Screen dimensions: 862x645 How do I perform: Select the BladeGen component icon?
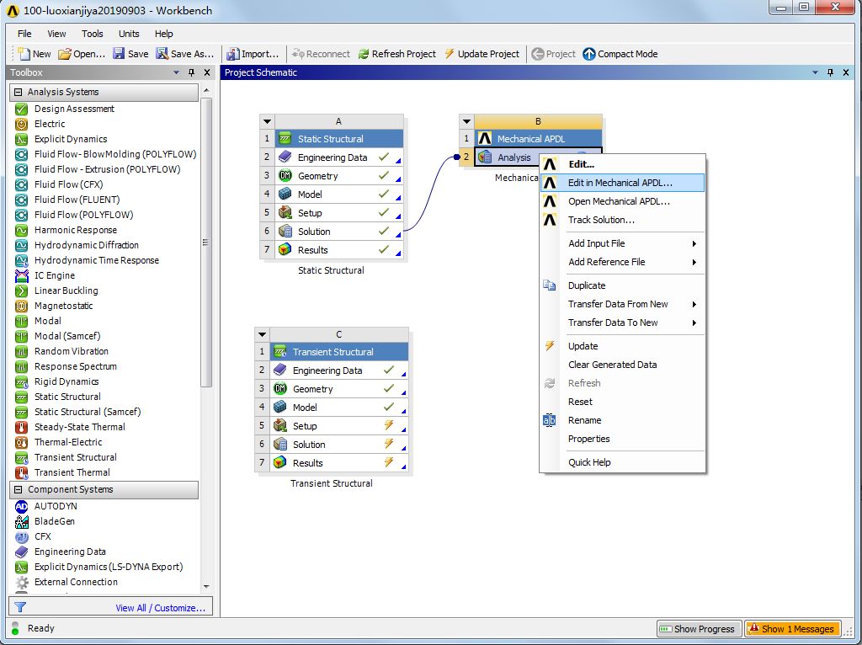21,521
